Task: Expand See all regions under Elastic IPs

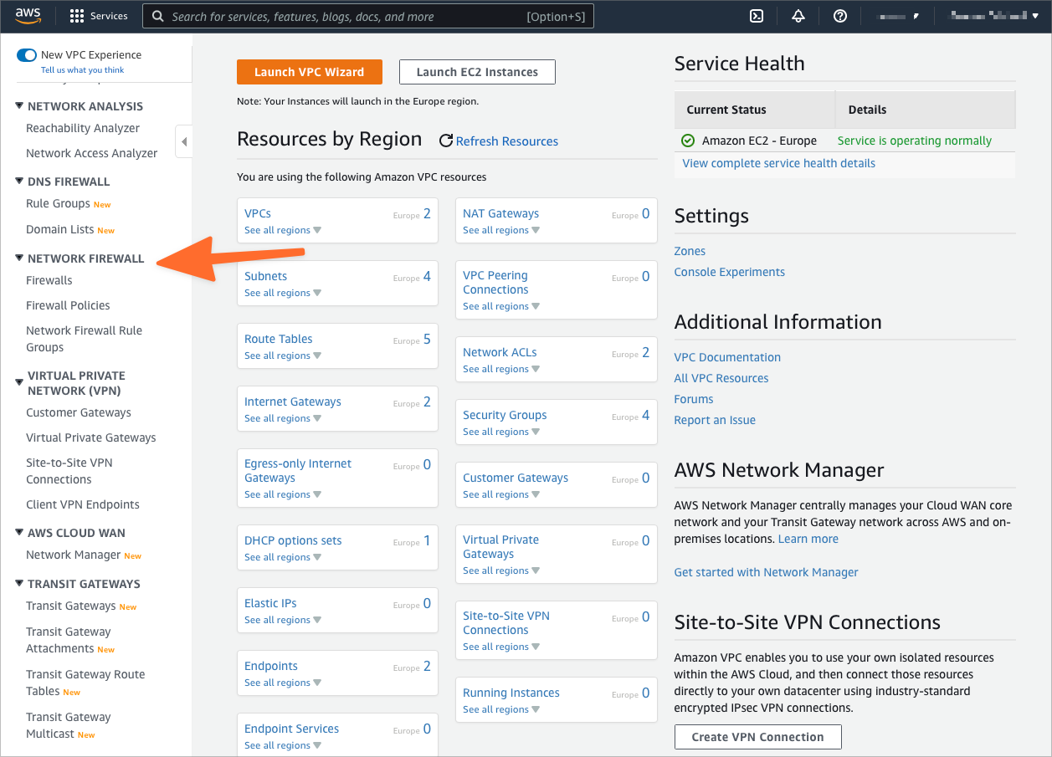Action: click(x=283, y=620)
